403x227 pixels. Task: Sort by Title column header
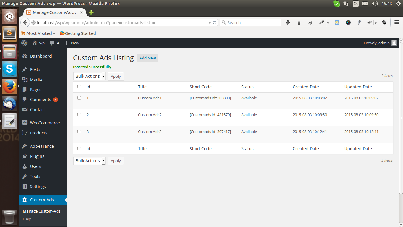pos(142,87)
